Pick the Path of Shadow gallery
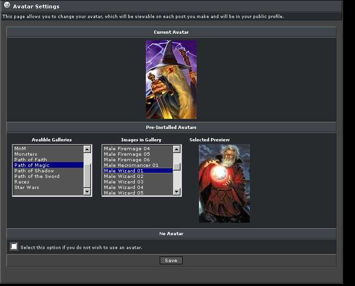Viewport: 355px width, 286px height. tap(48, 170)
